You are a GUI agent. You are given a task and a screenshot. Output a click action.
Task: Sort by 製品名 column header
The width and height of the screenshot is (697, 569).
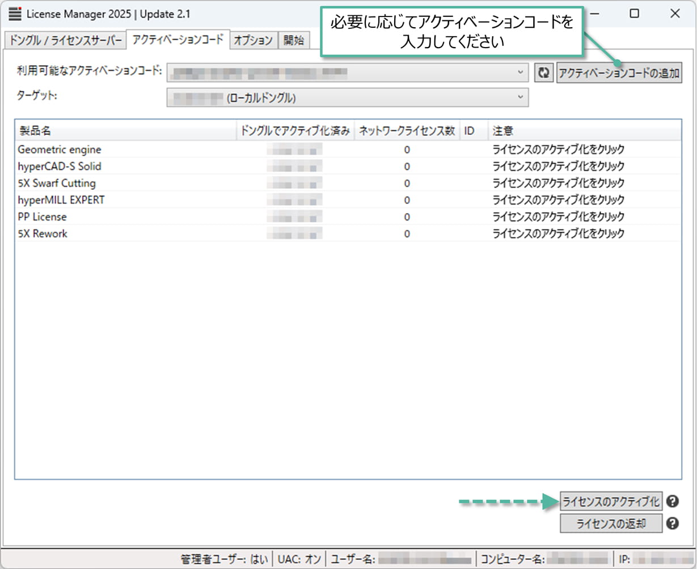(126, 131)
